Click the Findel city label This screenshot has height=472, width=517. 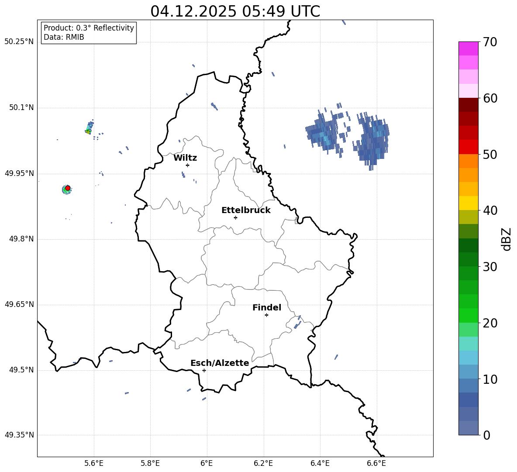point(267,307)
